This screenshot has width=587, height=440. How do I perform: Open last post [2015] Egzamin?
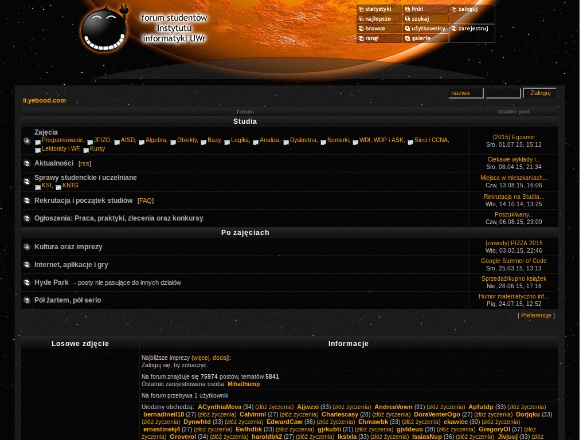pyautogui.click(x=514, y=137)
